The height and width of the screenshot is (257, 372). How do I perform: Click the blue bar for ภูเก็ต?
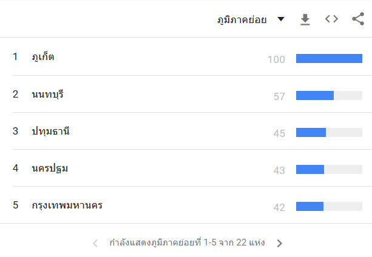(x=329, y=59)
